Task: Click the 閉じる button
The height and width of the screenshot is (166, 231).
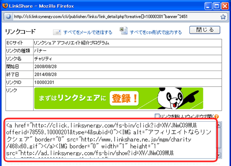Action: coord(205,30)
